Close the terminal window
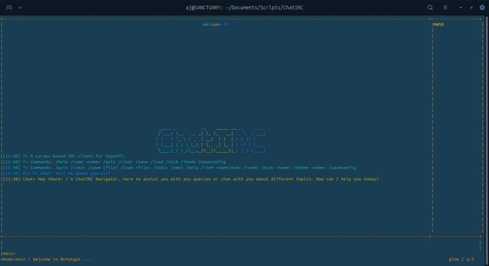Image resolution: width=489 pixels, height=266 pixels. click(x=482, y=7)
